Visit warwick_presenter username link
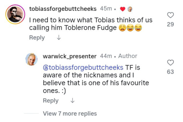 click(x=70, y=56)
